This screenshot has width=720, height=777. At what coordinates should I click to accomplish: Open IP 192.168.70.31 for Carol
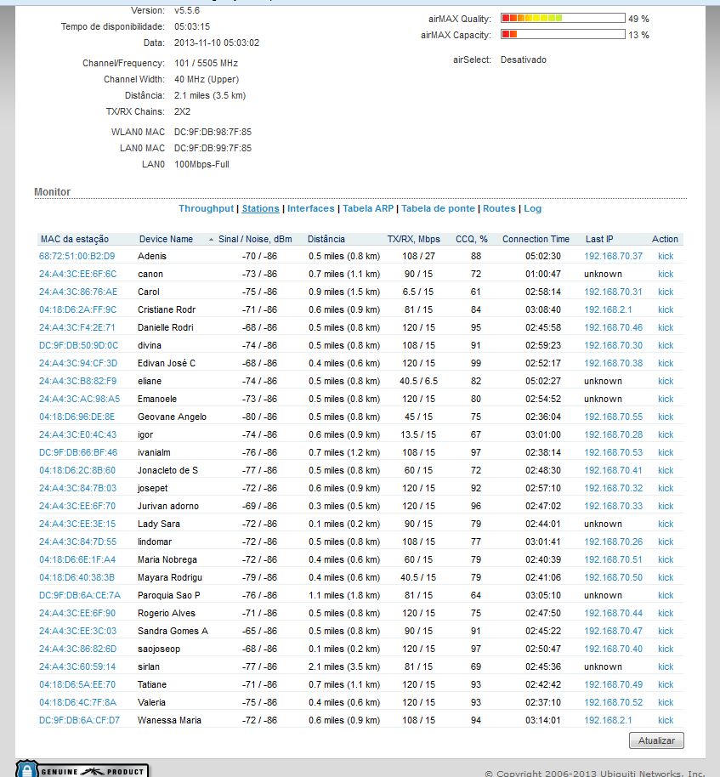613,292
